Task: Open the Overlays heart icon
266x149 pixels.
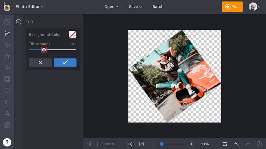Action: [7, 90]
